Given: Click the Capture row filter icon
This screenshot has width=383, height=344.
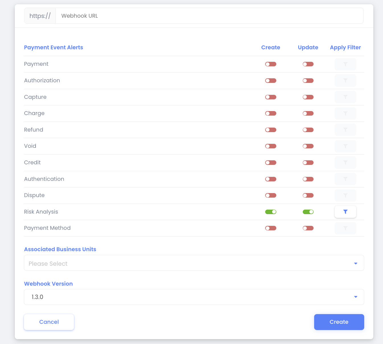Looking at the screenshot, I should (345, 97).
